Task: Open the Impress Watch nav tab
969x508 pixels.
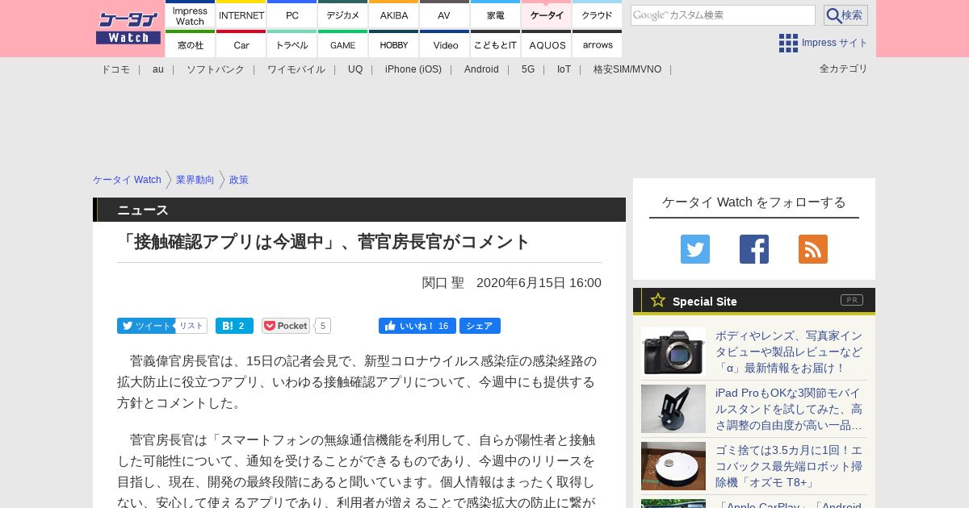Action: pyautogui.click(x=191, y=15)
